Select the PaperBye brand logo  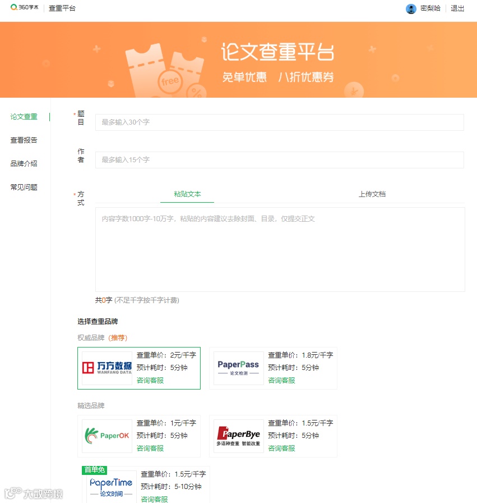click(238, 436)
